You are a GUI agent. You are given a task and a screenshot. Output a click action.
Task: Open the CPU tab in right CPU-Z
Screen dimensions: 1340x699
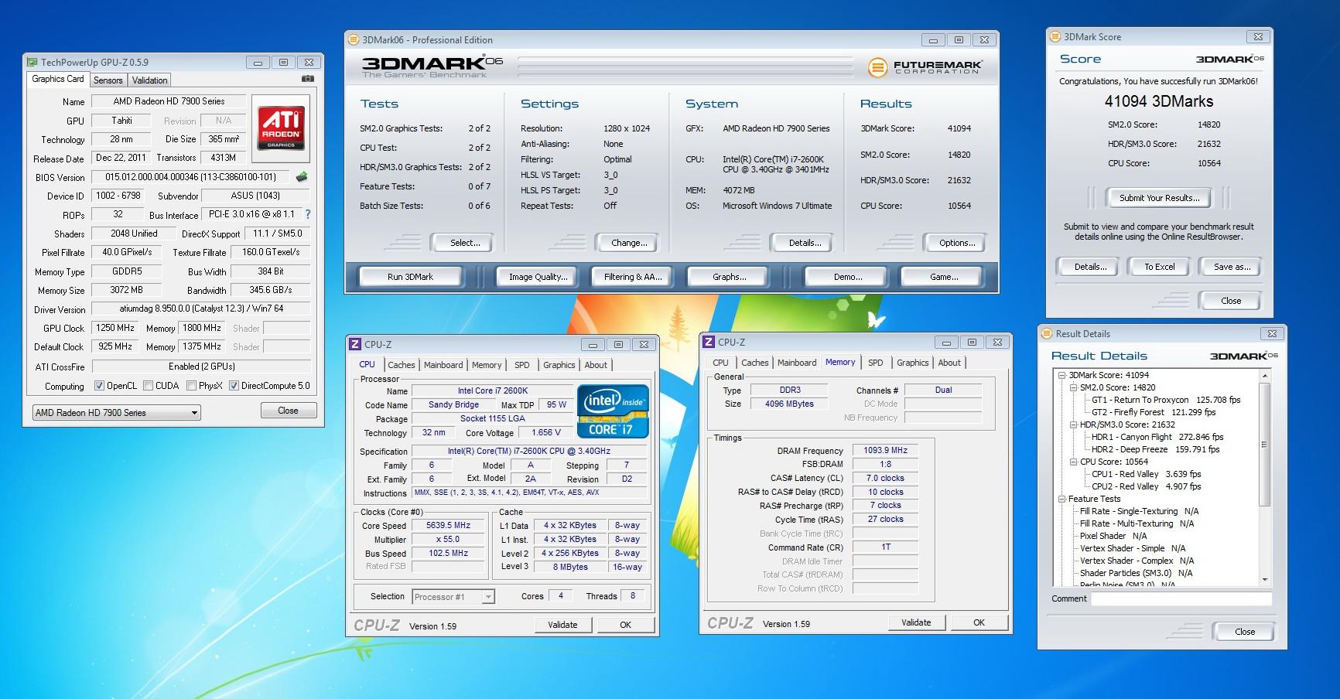pos(721,363)
